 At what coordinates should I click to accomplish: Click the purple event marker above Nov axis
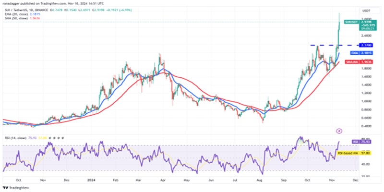[x=339, y=131]
